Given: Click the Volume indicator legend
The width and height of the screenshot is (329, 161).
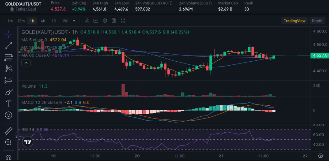Looking at the screenshot, I should pyautogui.click(x=34, y=86).
